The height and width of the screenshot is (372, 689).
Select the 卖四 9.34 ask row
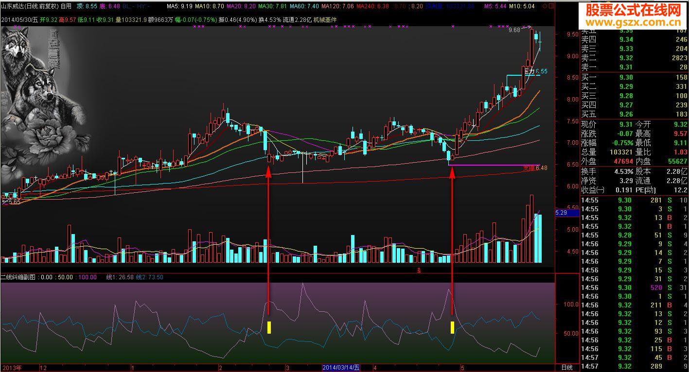click(635, 40)
